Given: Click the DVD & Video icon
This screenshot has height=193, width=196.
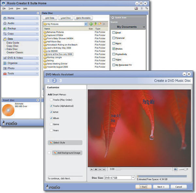Looking at the screenshot, I should 5,58.
